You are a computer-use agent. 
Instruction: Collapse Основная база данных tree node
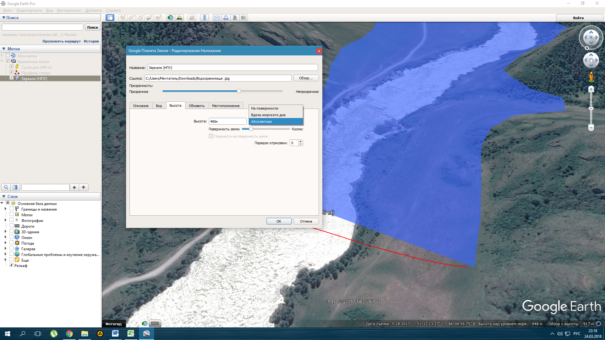(x=2, y=203)
